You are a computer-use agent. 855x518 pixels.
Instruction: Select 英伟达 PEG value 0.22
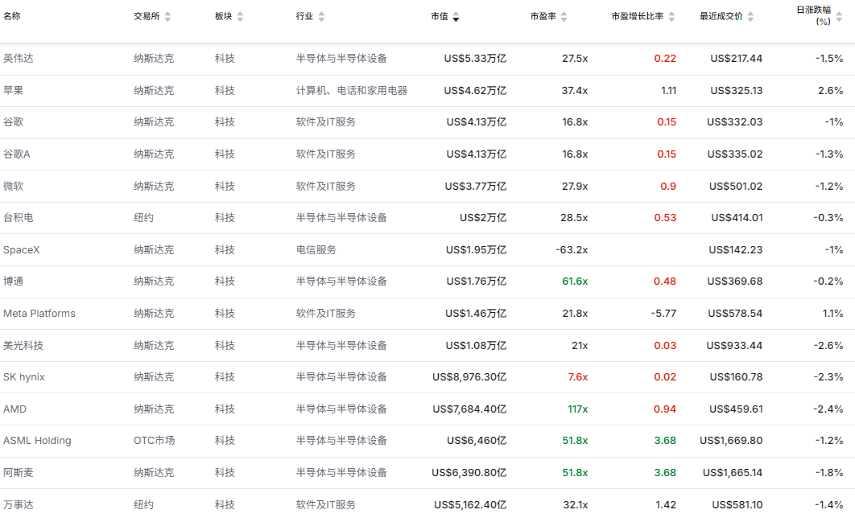pyautogui.click(x=665, y=59)
